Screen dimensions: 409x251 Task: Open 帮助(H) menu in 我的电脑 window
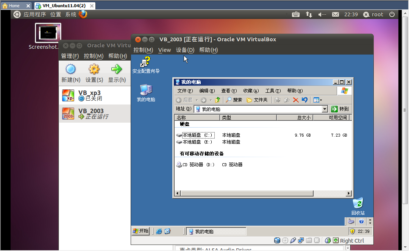[295, 91]
